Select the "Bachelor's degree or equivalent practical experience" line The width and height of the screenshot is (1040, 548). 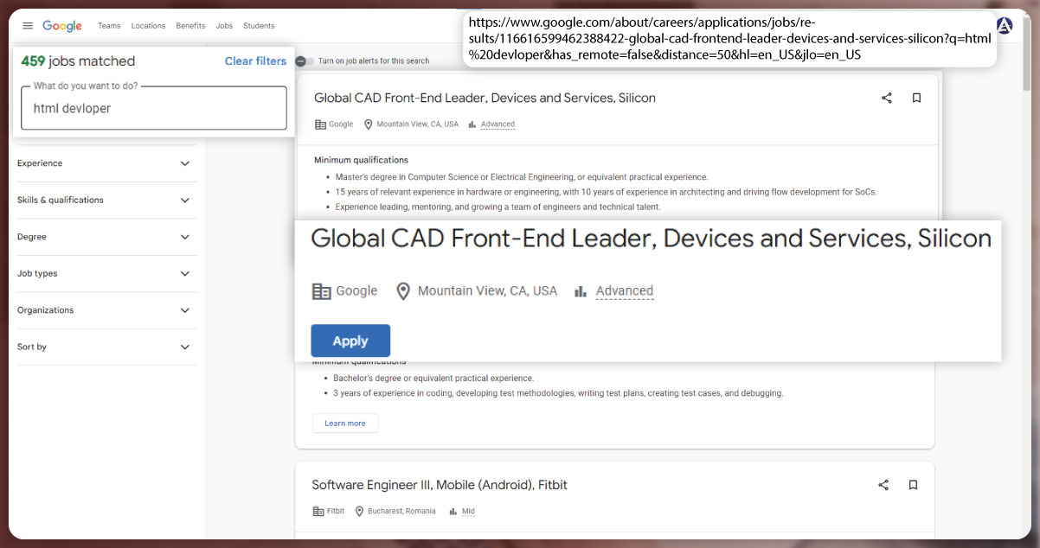[433, 379]
